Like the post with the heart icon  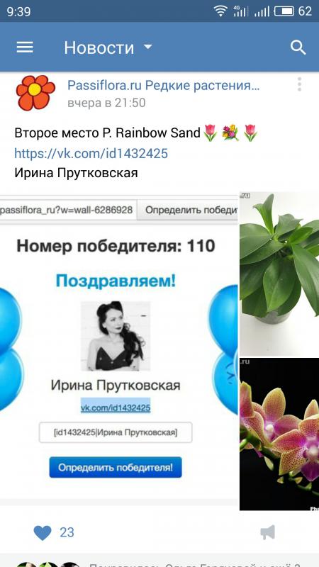[x=43, y=533]
